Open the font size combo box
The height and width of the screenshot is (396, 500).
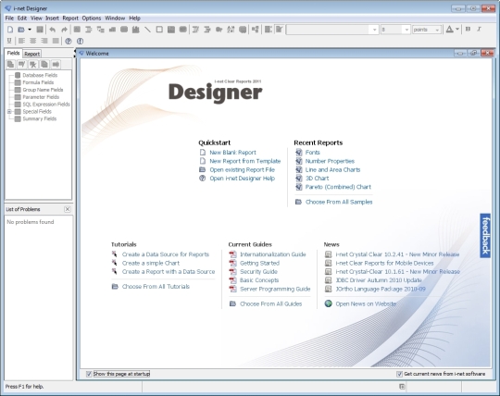coord(395,30)
